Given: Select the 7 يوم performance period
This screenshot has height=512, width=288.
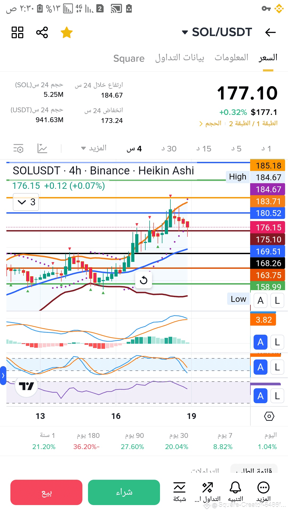Looking at the screenshot, I should click(223, 441).
